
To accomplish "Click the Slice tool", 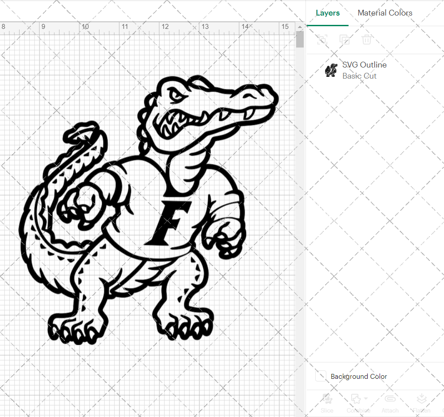I will coord(327,403).
